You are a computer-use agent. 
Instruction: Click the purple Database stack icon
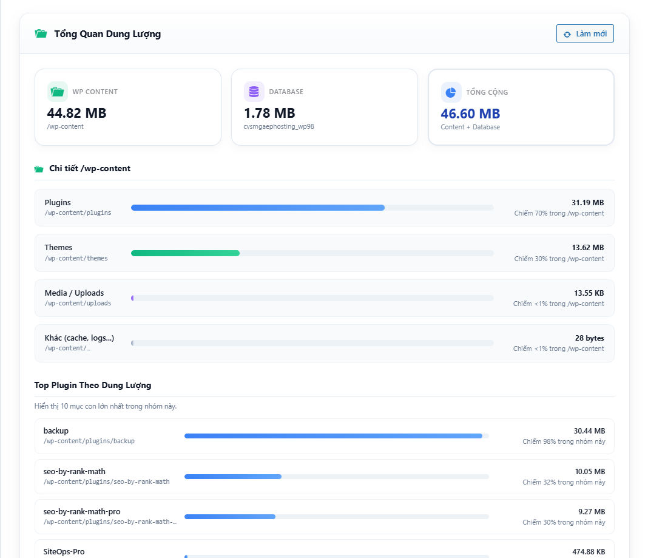[x=254, y=92]
